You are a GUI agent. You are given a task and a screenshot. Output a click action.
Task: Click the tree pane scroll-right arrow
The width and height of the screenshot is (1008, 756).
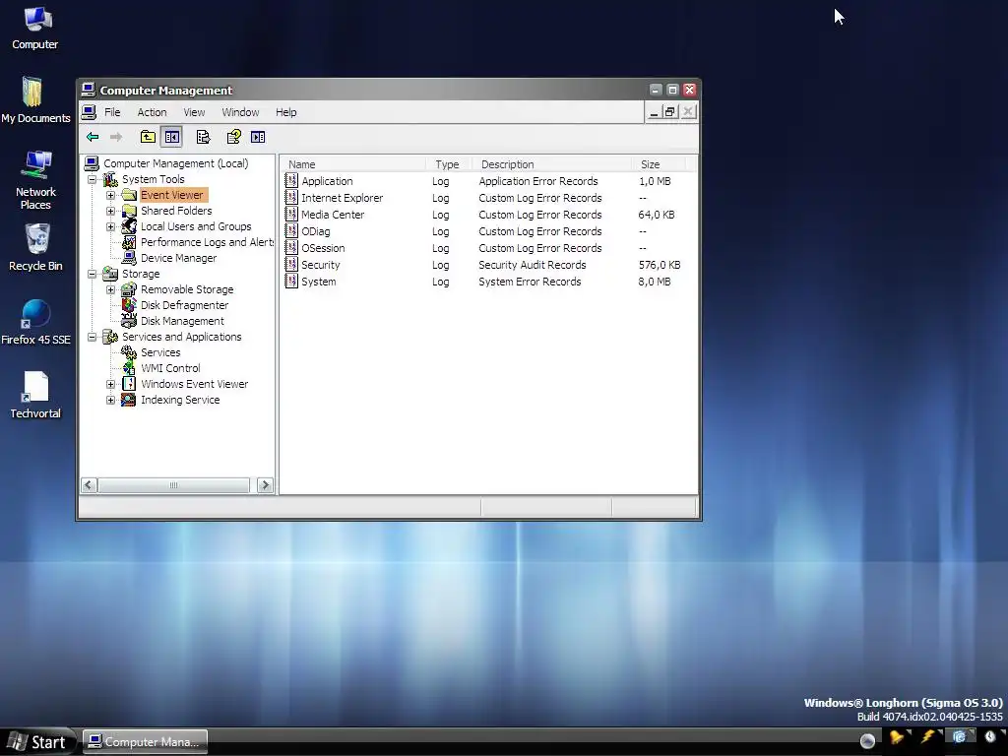[265, 485]
